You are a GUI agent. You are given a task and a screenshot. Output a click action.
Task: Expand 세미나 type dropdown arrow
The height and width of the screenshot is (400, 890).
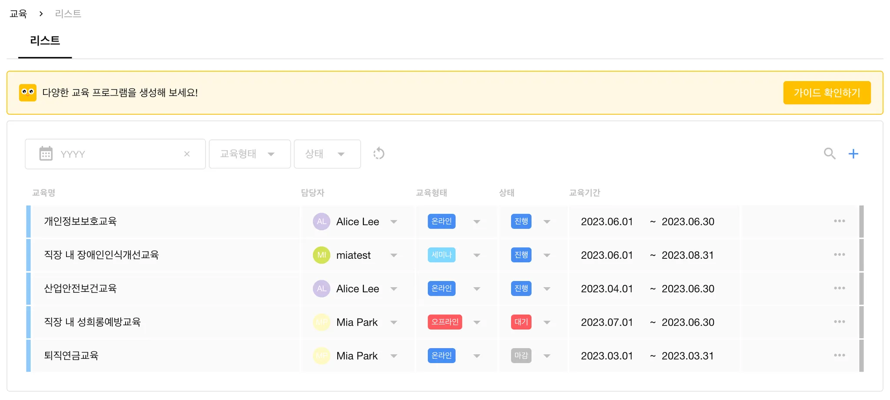(477, 255)
